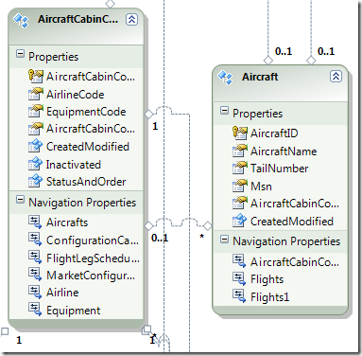Click property icon beside AirlineCode
The height and width of the screenshot is (356, 362).
[35, 94]
